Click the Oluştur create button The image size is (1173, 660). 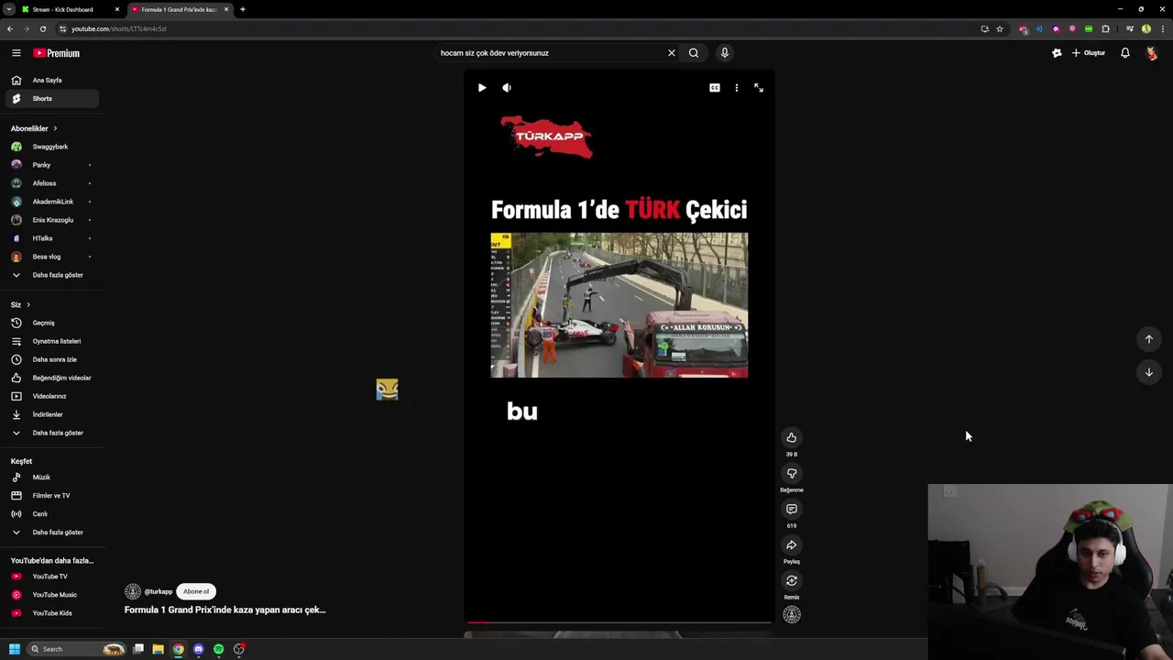[x=1089, y=53]
